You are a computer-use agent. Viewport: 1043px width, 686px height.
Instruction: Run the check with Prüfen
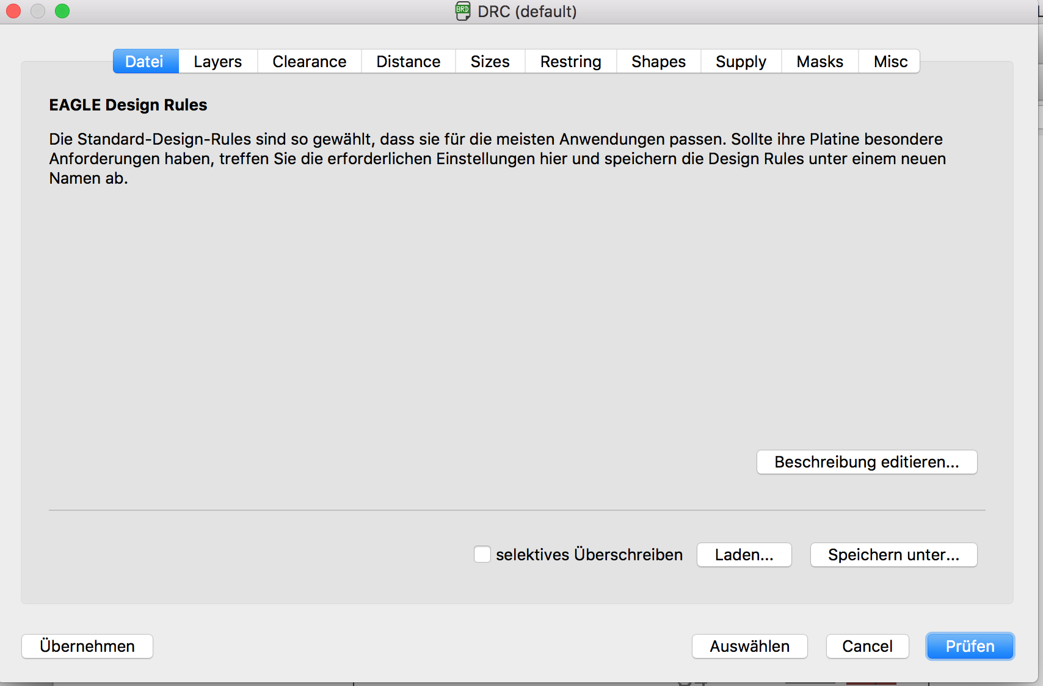[970, 646]
